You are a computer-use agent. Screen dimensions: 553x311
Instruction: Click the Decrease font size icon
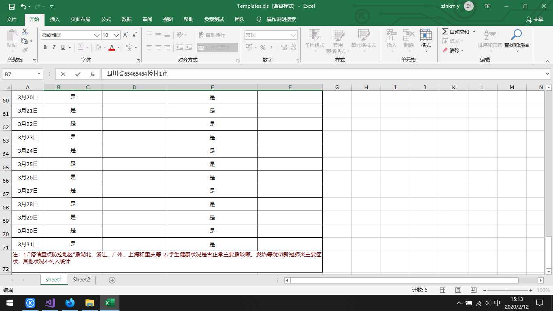(135, 35)
